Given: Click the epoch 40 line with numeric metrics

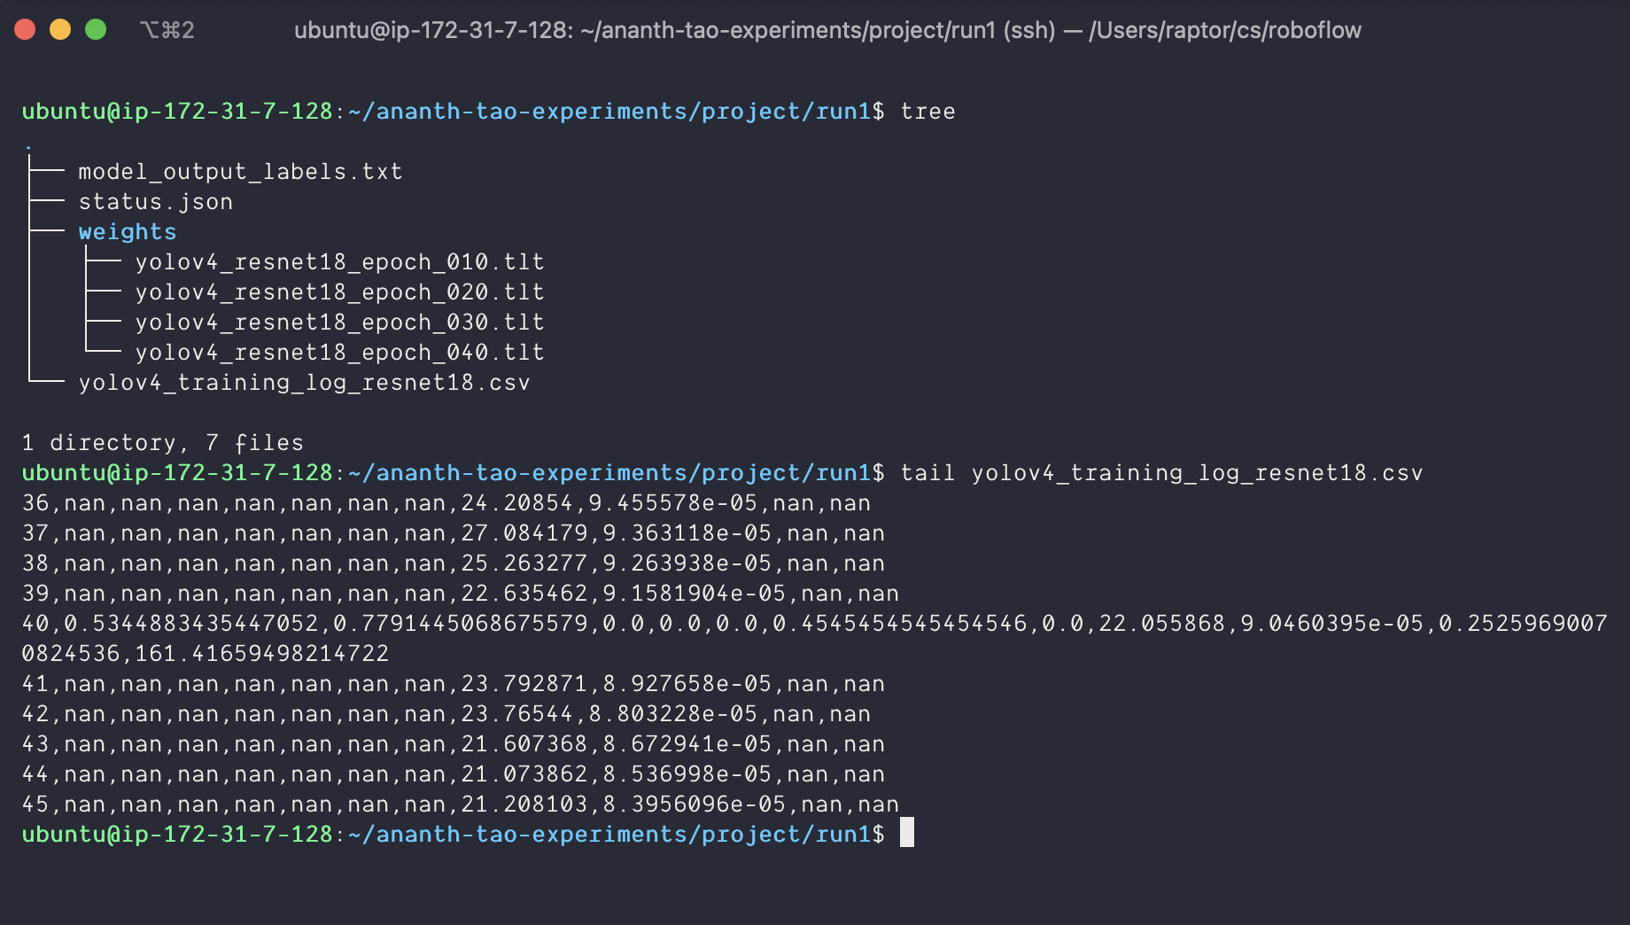Looking at the screenshot, I should tap(813, 624).
